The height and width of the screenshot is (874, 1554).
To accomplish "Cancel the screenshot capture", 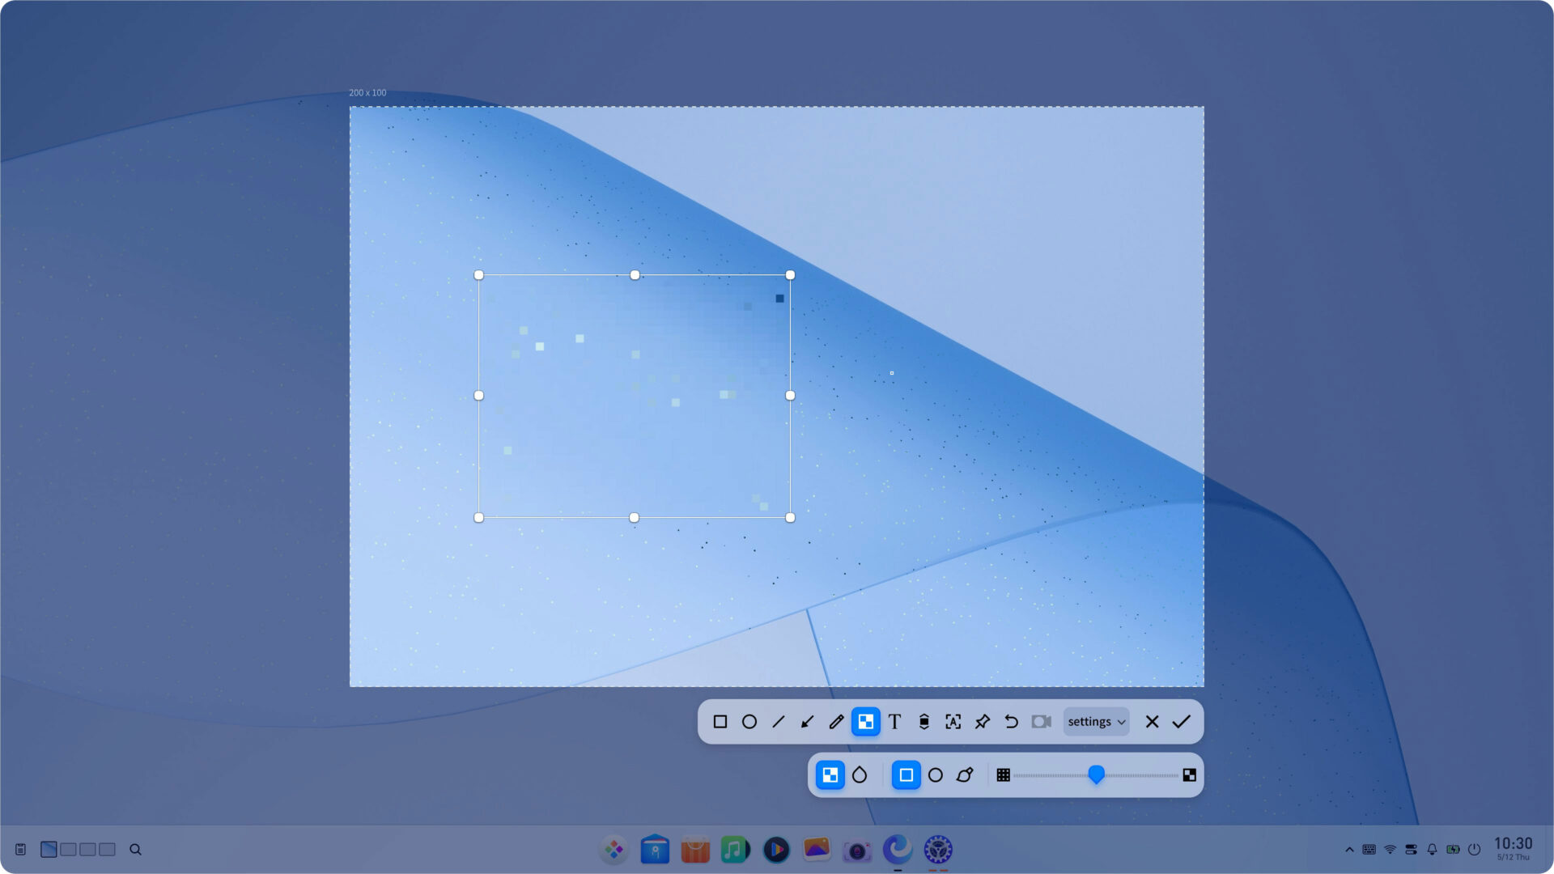I will click(x=1152, y=721).
